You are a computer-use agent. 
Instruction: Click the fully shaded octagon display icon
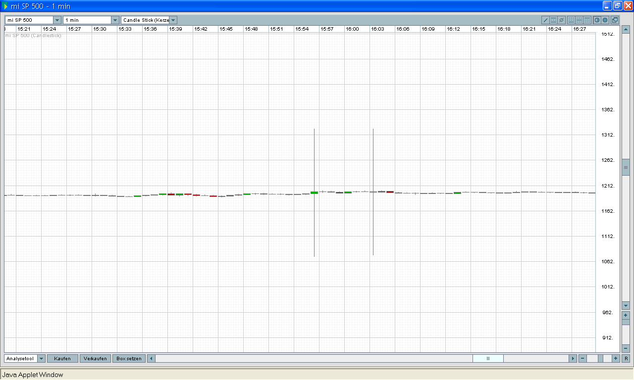coord(605,20)
